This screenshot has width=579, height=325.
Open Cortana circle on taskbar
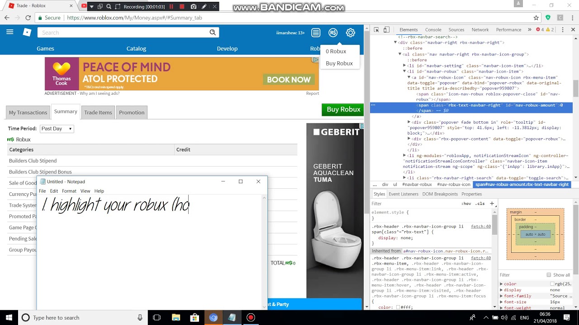click(x=26, y=317)
